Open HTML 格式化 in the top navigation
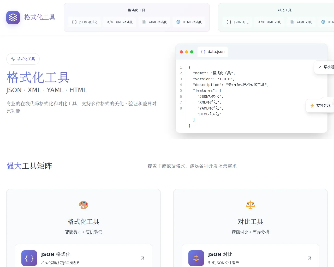Viewport: 334px width, 267px height. point(189,22)
